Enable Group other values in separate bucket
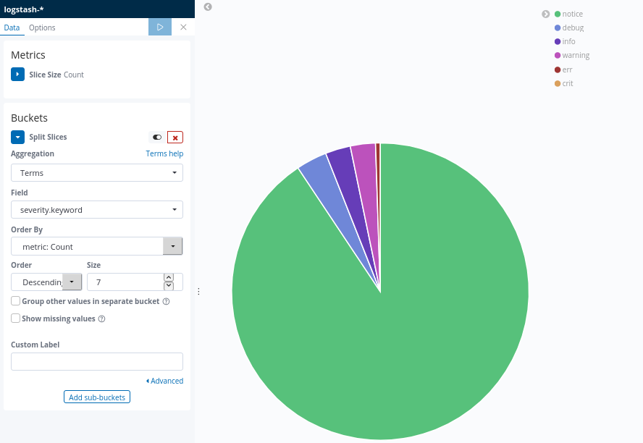Screen dimensions: 643x443 tap(16, 301)
